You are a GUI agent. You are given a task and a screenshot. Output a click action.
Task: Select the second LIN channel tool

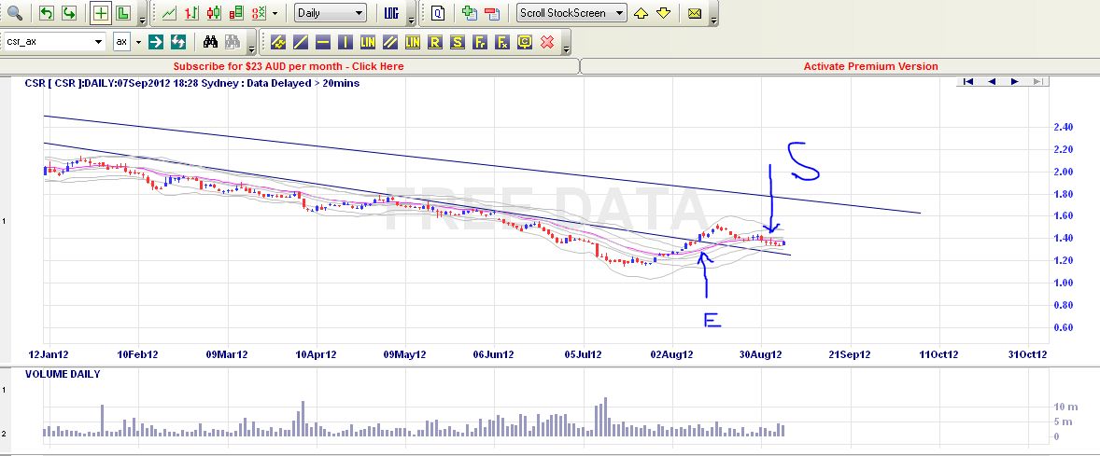(x=413, y=42)
